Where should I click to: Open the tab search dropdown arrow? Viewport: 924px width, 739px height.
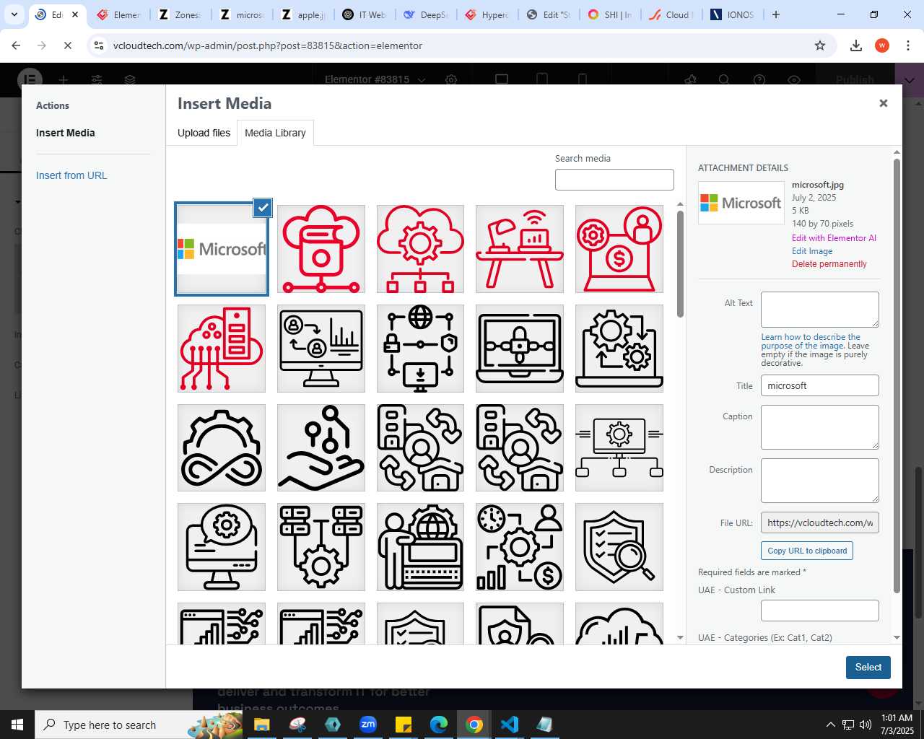(x=14, y=14)
